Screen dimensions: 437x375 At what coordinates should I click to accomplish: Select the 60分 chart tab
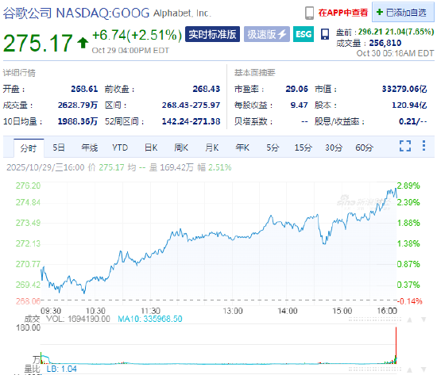tap(364, 147)
